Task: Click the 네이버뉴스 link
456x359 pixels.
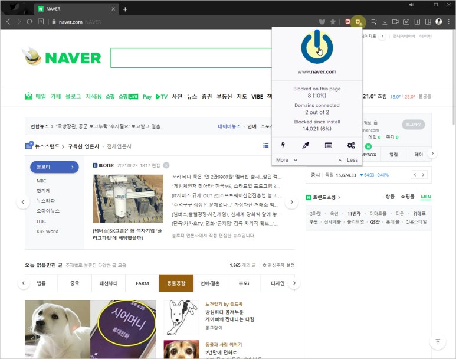Action: (x=229, y=126)
